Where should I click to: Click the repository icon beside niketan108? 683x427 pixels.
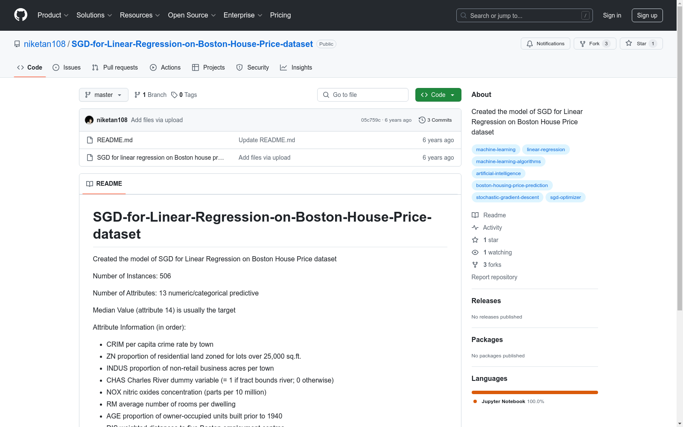coord(17,44)
